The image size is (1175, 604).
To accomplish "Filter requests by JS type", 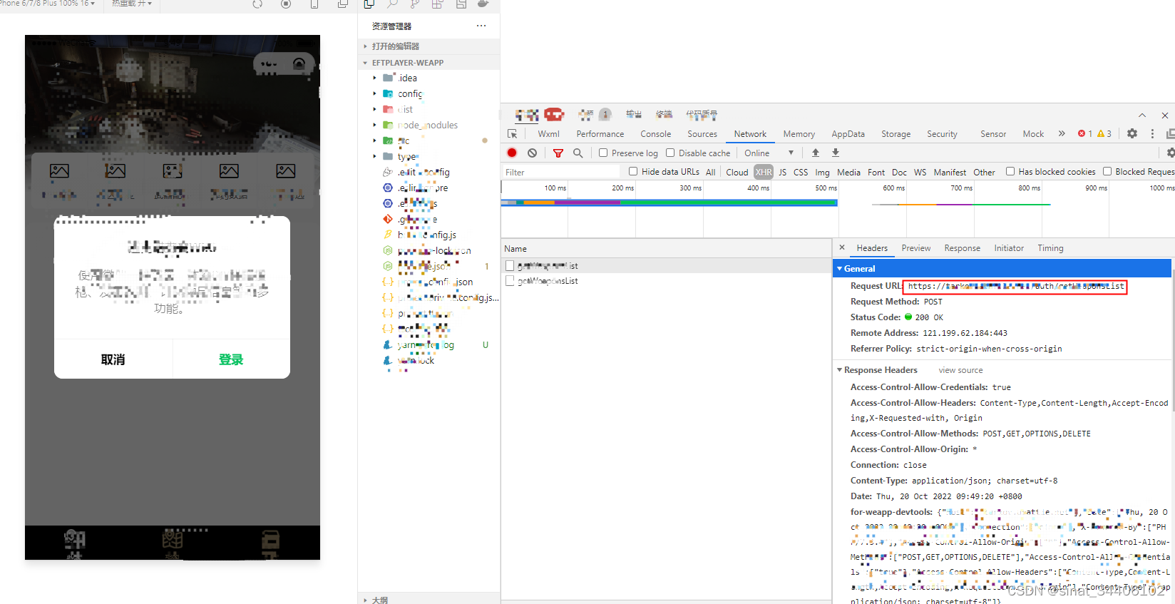I will point(783,172).
